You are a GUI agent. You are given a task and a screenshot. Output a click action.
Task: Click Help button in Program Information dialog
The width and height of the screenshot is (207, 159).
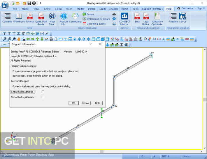point(98,103)
